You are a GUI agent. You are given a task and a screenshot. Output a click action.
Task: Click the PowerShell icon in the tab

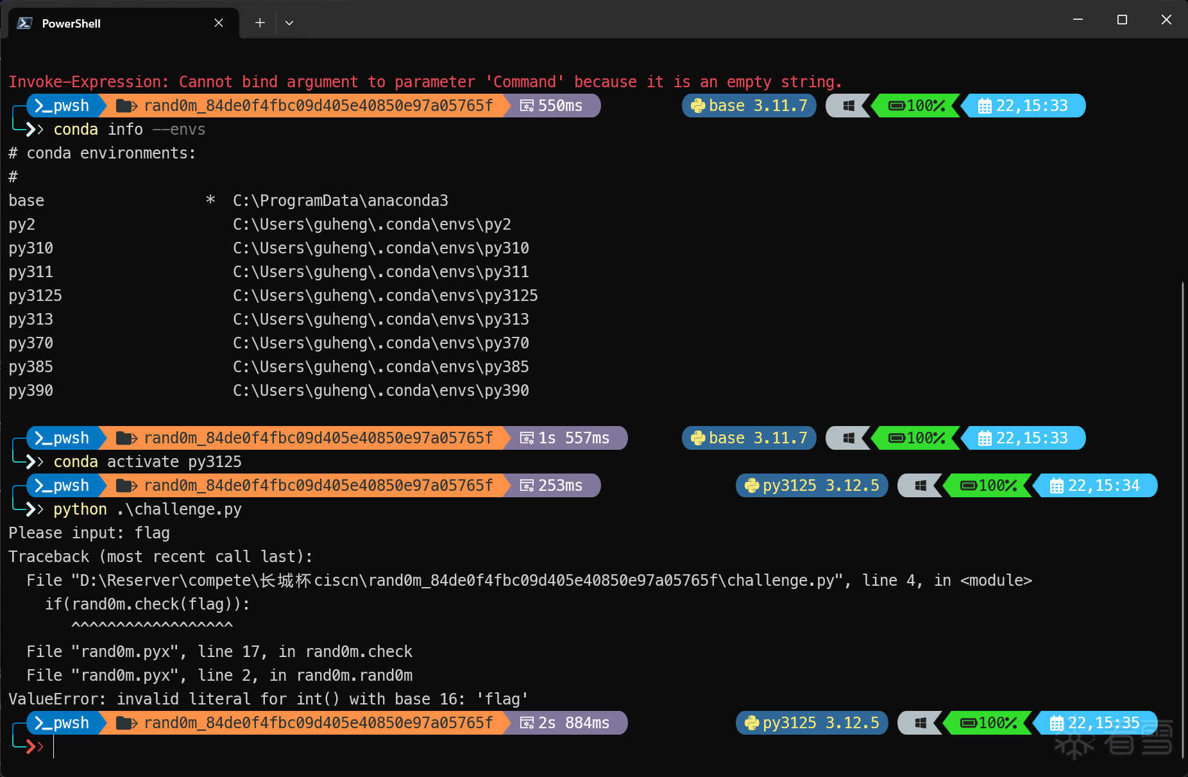click(24, 23)
